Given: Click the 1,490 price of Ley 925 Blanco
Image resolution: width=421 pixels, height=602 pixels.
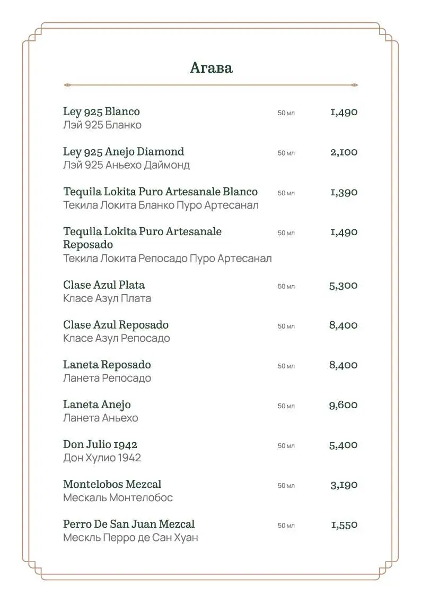Looking at the screenshot, I should tap(344, 112).
